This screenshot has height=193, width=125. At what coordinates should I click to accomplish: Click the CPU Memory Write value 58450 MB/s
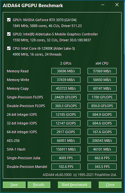pos(102,80)
